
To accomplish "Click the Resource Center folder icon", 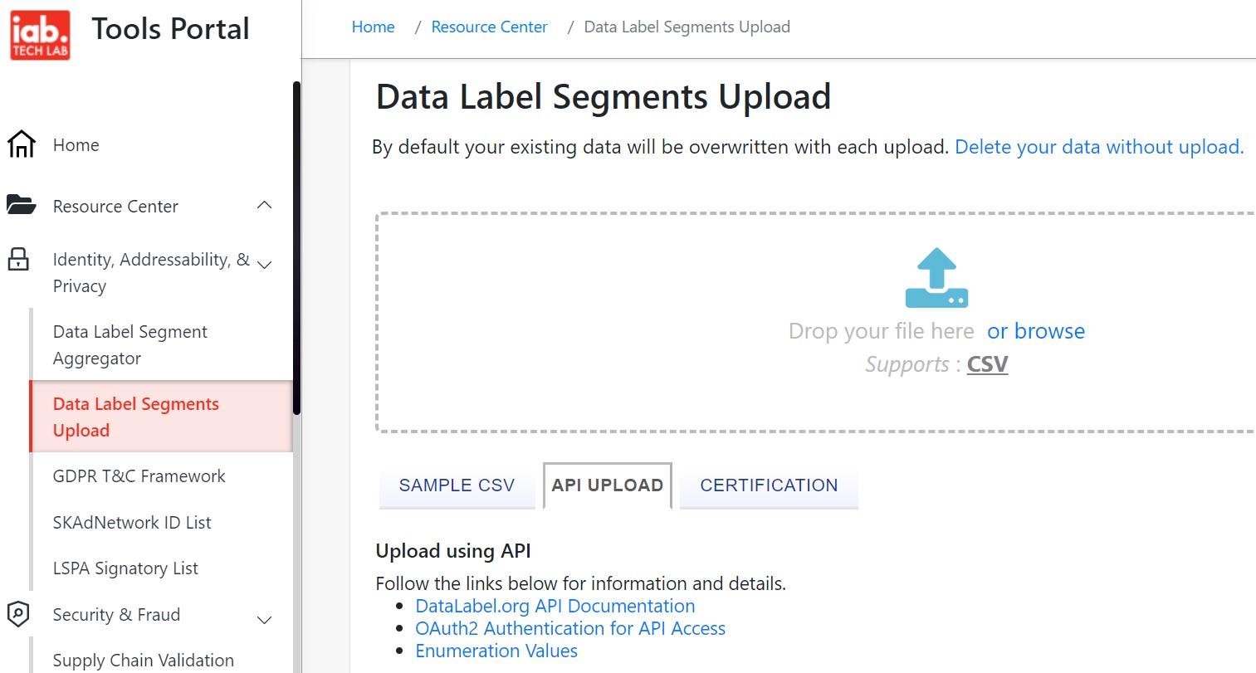I will click(x=20, y=205).
